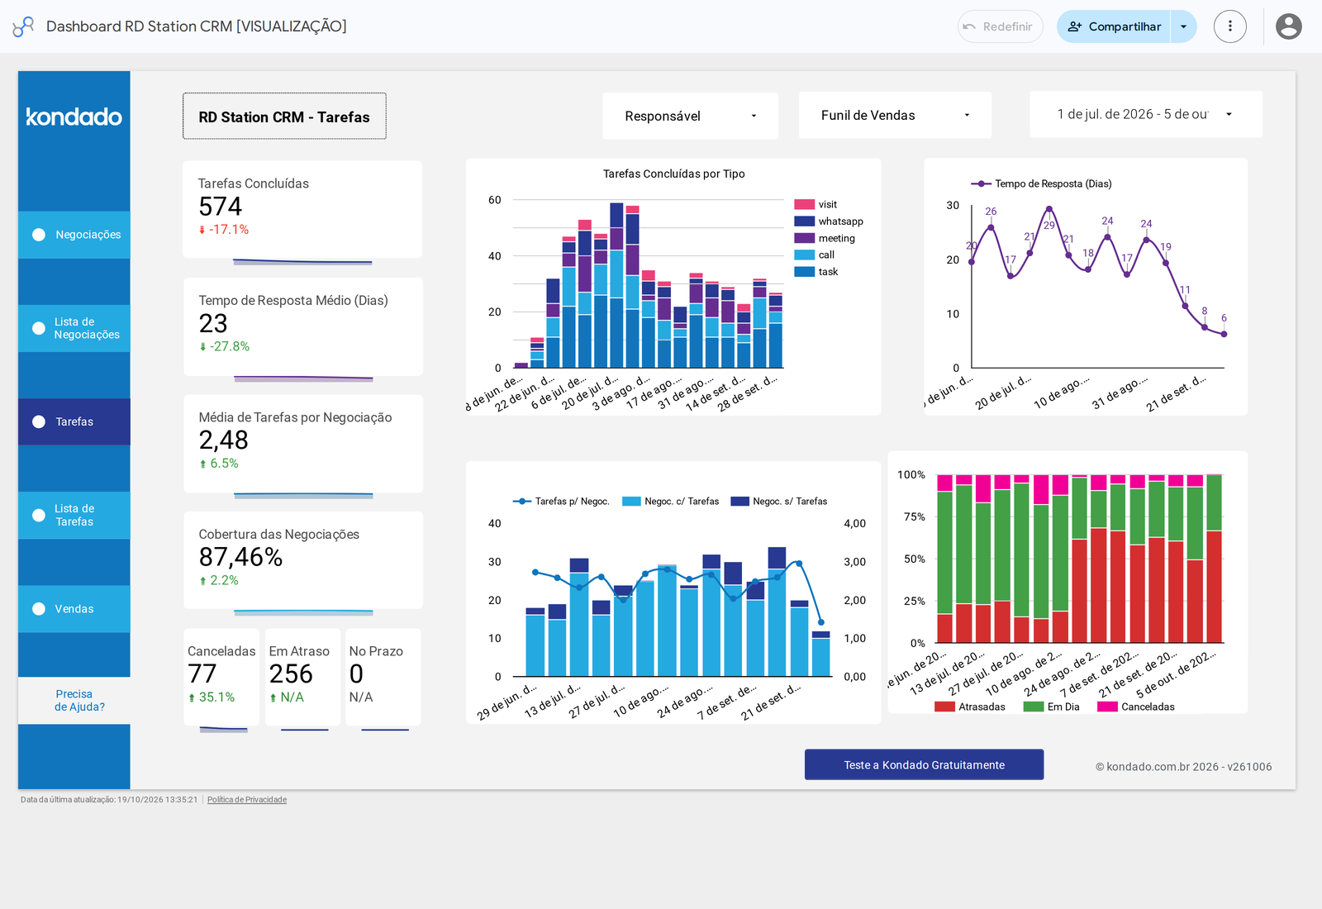
Task: Open the user account avatar
Action: pyautogui.click(x=1288, y=26)
